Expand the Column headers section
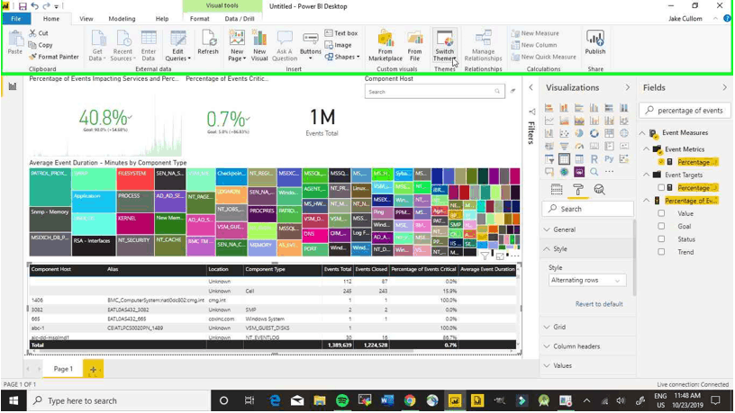Viewport: 735px width, 413px height. click(x=586, y=346)
